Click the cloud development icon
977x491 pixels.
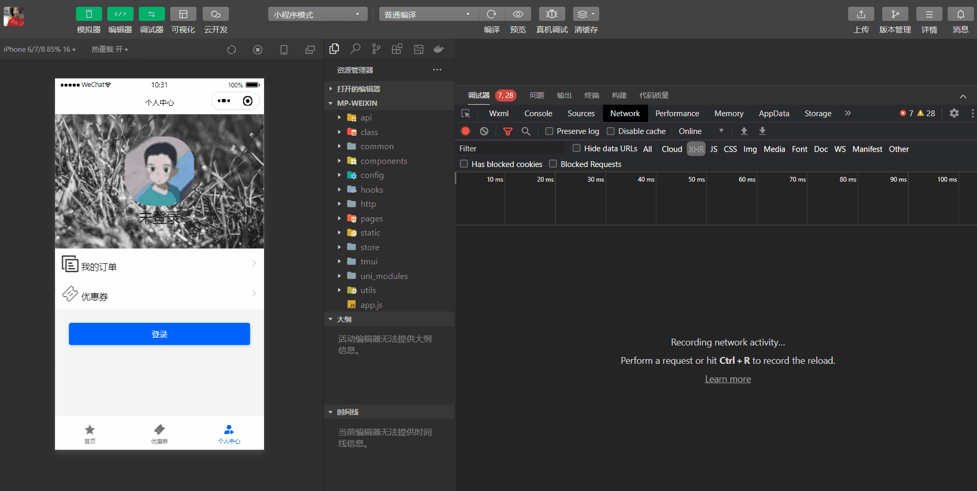[215, 14]
